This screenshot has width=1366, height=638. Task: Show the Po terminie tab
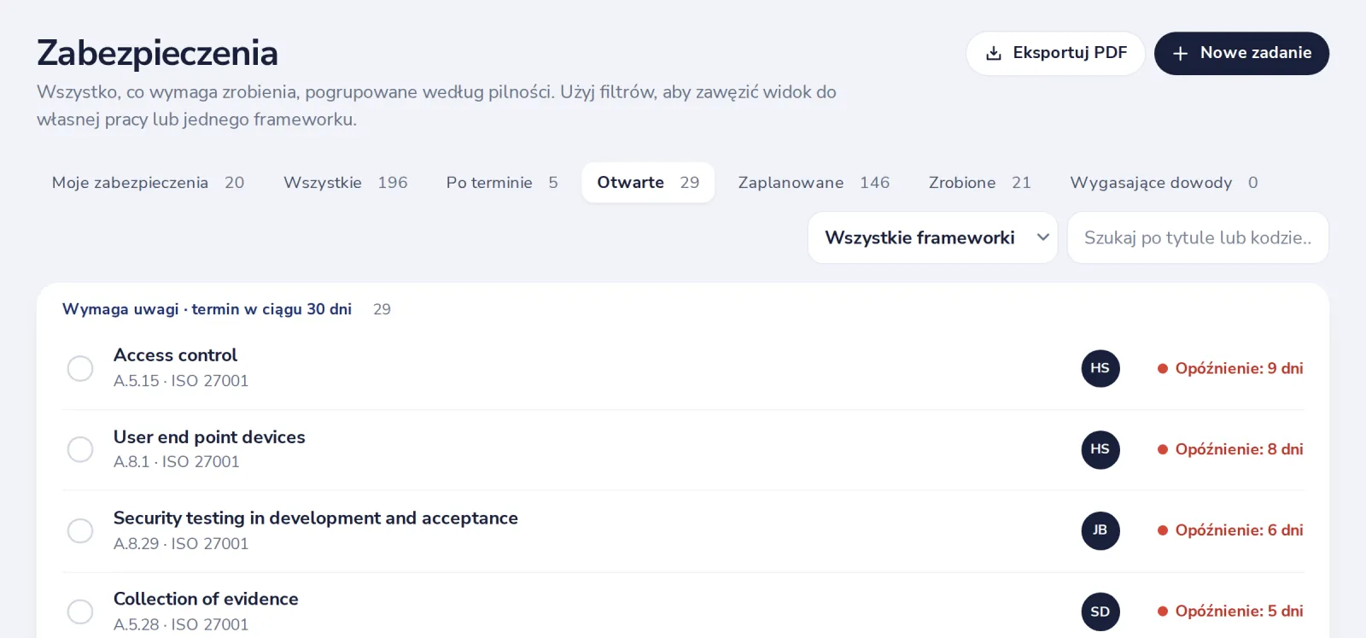pyautogui.click(x=502, y=183)
